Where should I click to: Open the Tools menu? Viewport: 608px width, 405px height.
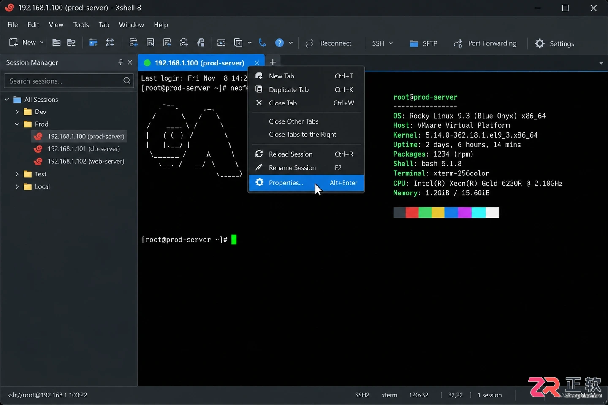click(x=81, y=25)
